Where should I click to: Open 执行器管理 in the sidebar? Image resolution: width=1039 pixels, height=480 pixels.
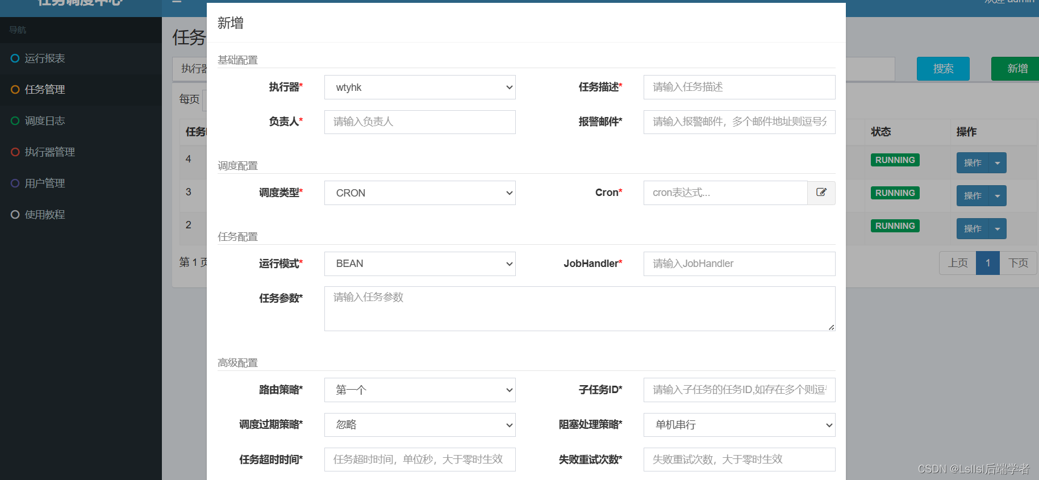81,152
